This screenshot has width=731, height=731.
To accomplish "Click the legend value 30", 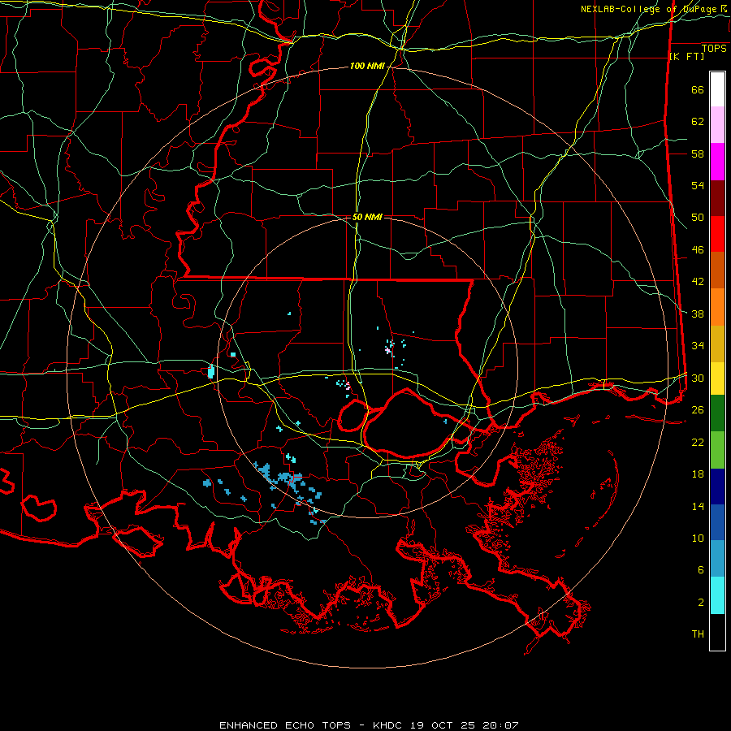I will coord(698,378).
